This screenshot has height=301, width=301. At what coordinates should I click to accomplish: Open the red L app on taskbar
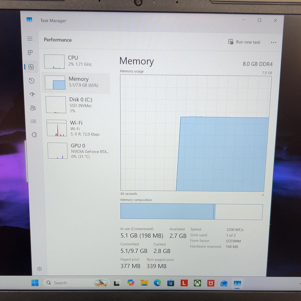pyautogui.click(x=184, y=283)
